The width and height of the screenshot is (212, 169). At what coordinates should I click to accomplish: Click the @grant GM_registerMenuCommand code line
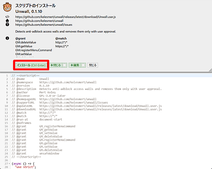coord(44,126)
